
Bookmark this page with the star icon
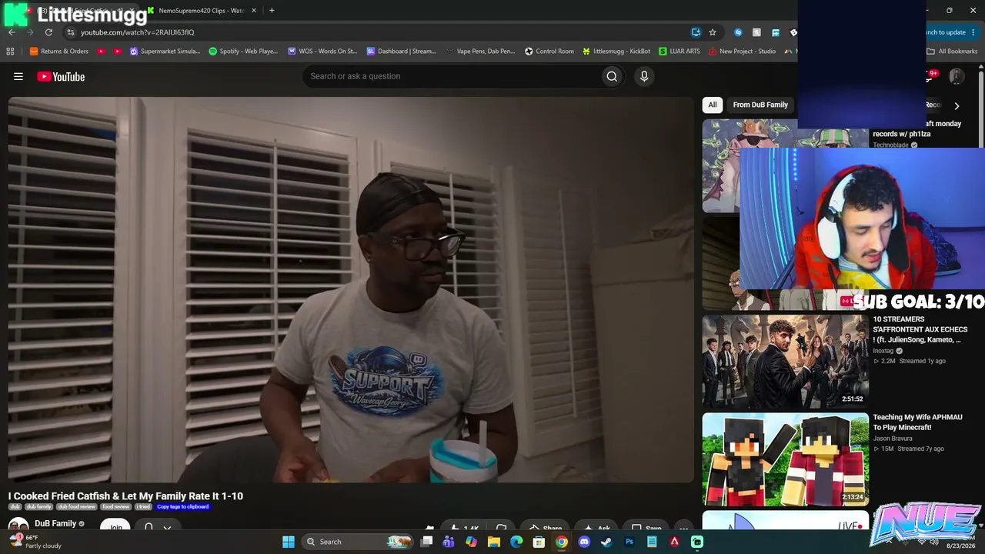(x=713, y=32)
